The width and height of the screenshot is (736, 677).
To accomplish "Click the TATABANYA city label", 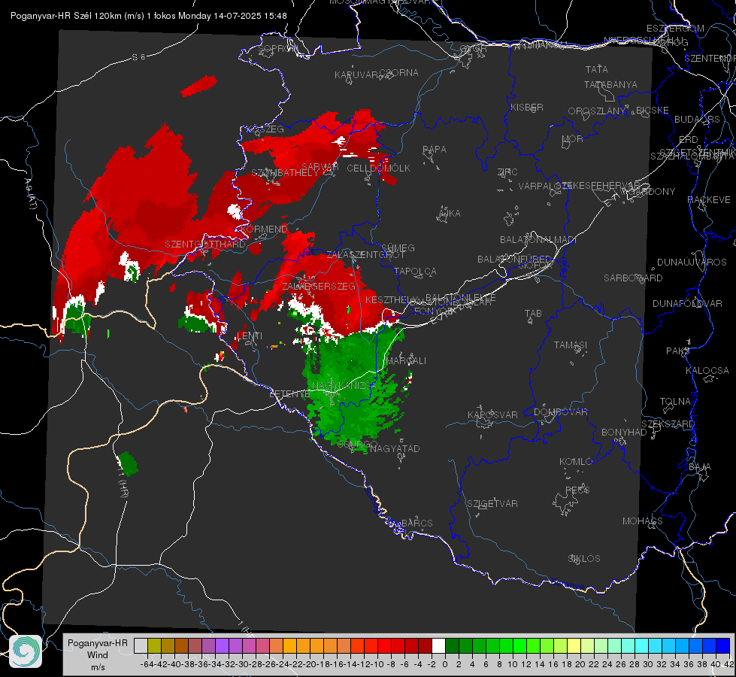I will [610, 84].
